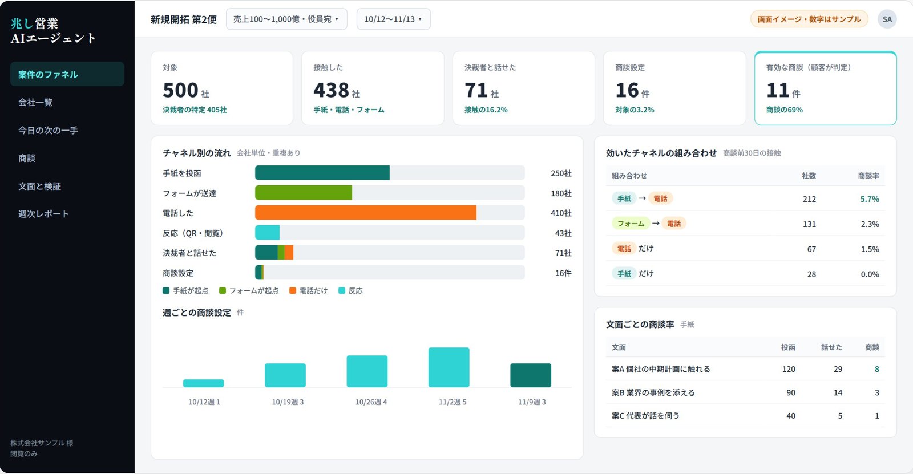The image size is (913, 474).
Task: Select the 有効な商談 11件 card
Action: pyautogui.click(x=825, y=88)
